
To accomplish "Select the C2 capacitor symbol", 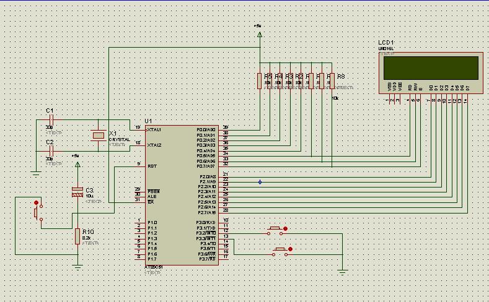I will pos(52,152).
